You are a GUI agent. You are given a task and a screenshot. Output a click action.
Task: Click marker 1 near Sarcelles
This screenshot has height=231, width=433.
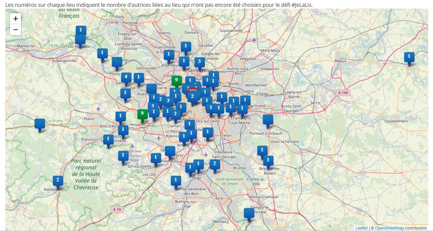tap(186, 47)
